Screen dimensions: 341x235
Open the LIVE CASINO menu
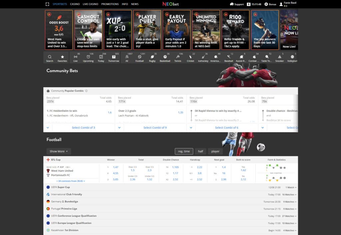tap(91, 4)
